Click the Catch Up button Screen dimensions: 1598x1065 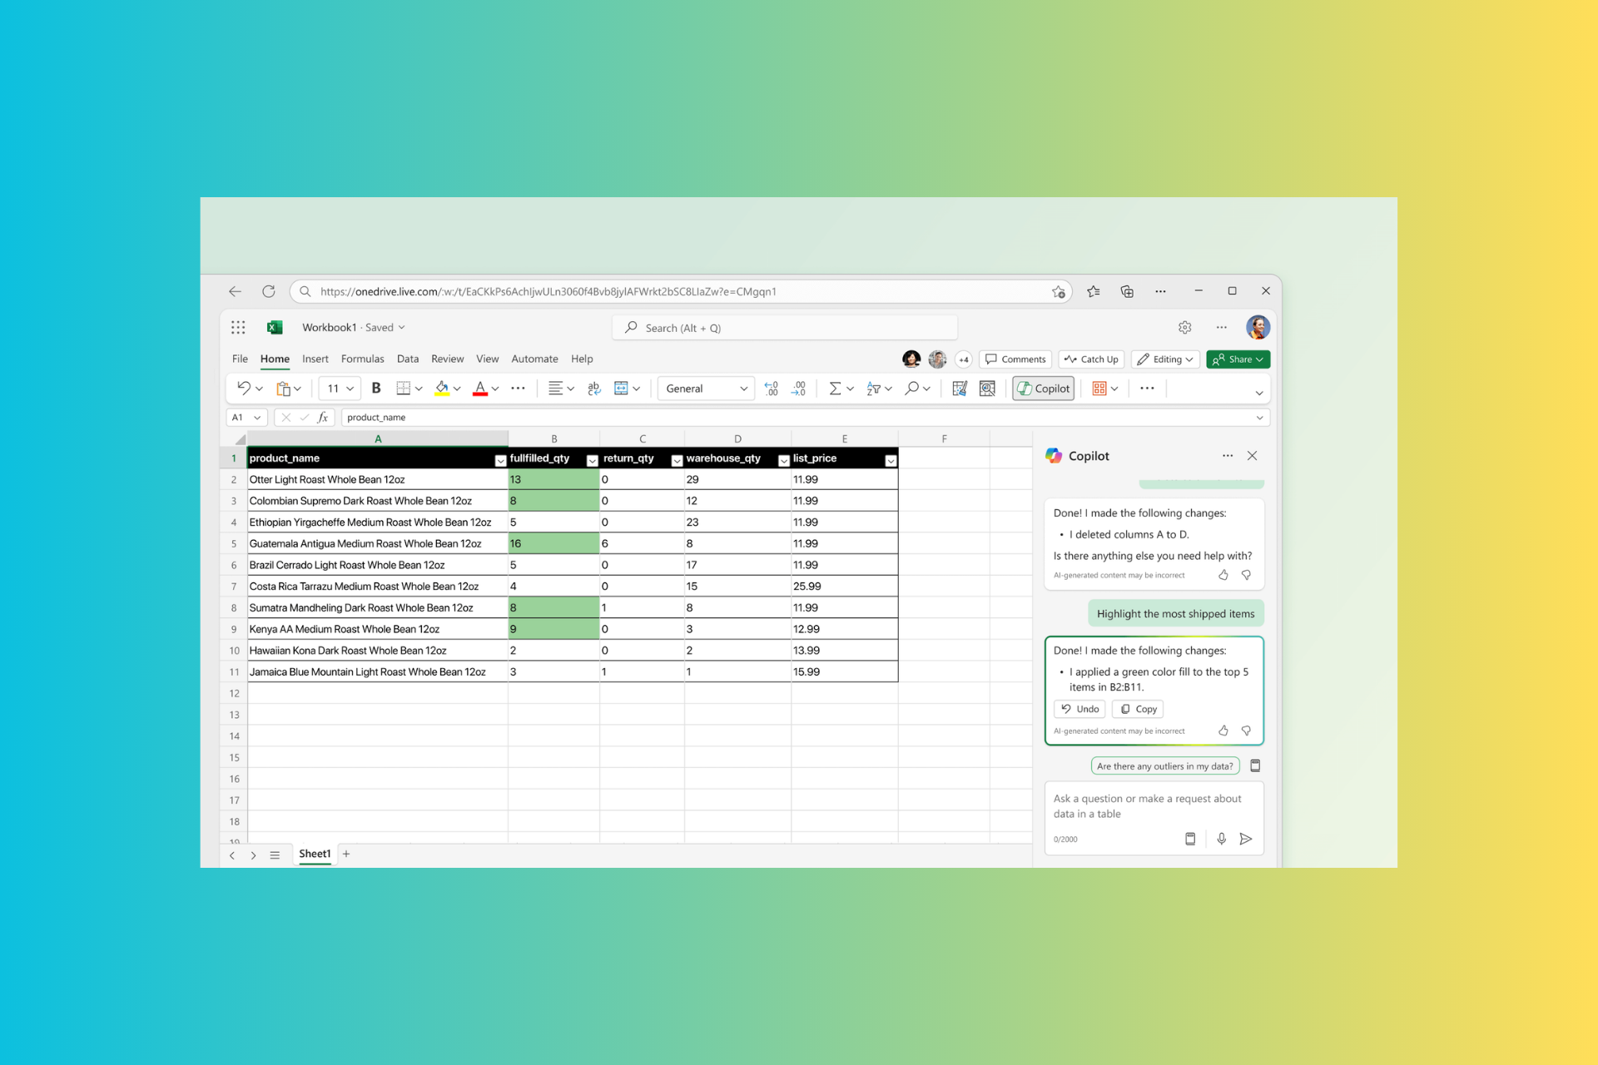pyautogui.click(x=1091, y=359)
